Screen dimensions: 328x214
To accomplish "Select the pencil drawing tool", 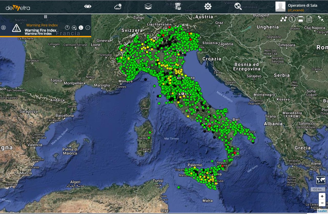I will tap(321, 18).
